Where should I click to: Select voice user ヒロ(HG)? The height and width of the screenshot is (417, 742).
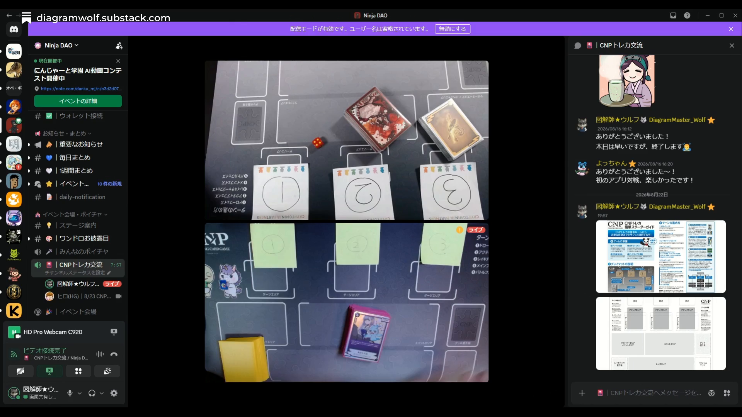(x=83, y=297)
